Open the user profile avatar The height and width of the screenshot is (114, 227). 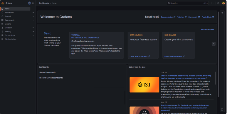(x=223, y=3)
